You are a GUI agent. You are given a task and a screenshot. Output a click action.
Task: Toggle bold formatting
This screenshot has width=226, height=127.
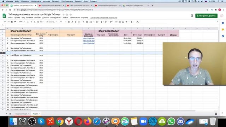pos(69,22)
